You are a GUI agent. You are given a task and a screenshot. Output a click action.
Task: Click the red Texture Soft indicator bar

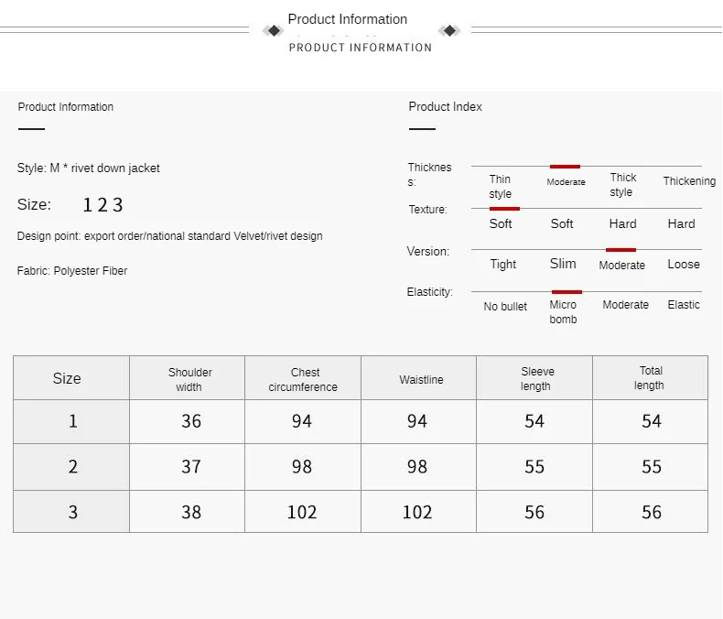pos(504,209)
